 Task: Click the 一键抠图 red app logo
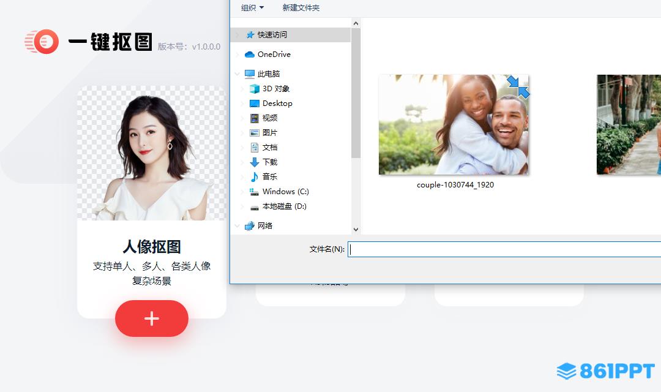[42, 42]
